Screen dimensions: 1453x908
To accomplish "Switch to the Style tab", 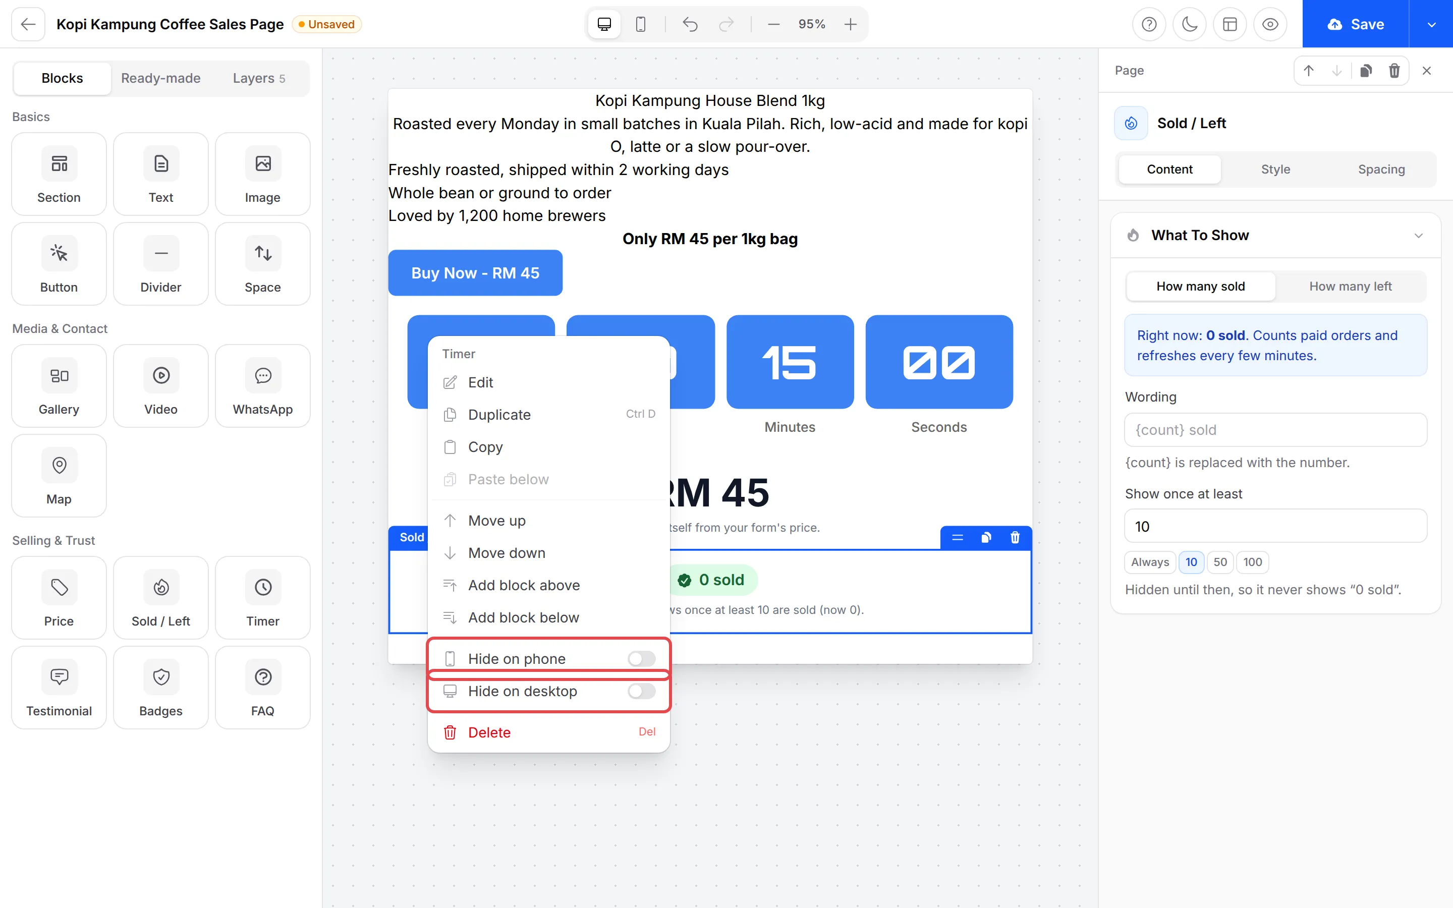I will 1276,169.
